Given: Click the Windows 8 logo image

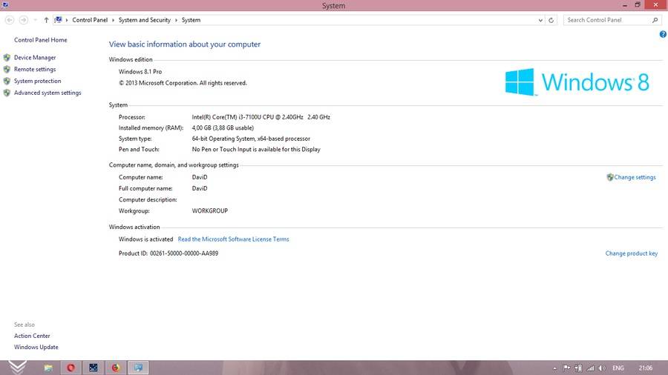Looking at the screenshot, I should (577, 82).
